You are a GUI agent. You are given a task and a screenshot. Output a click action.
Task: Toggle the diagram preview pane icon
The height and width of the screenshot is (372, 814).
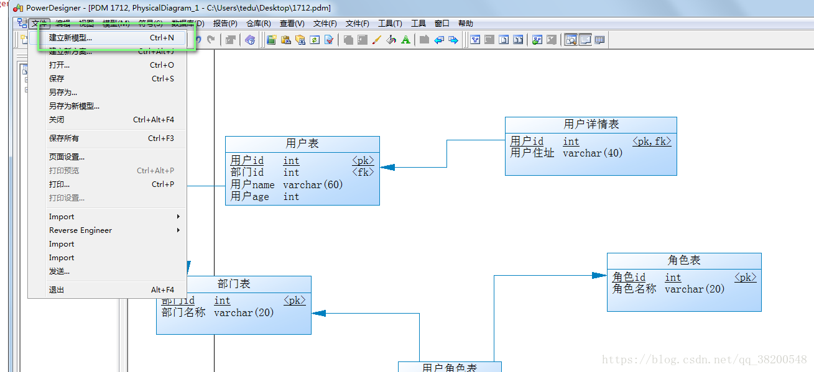571,40
